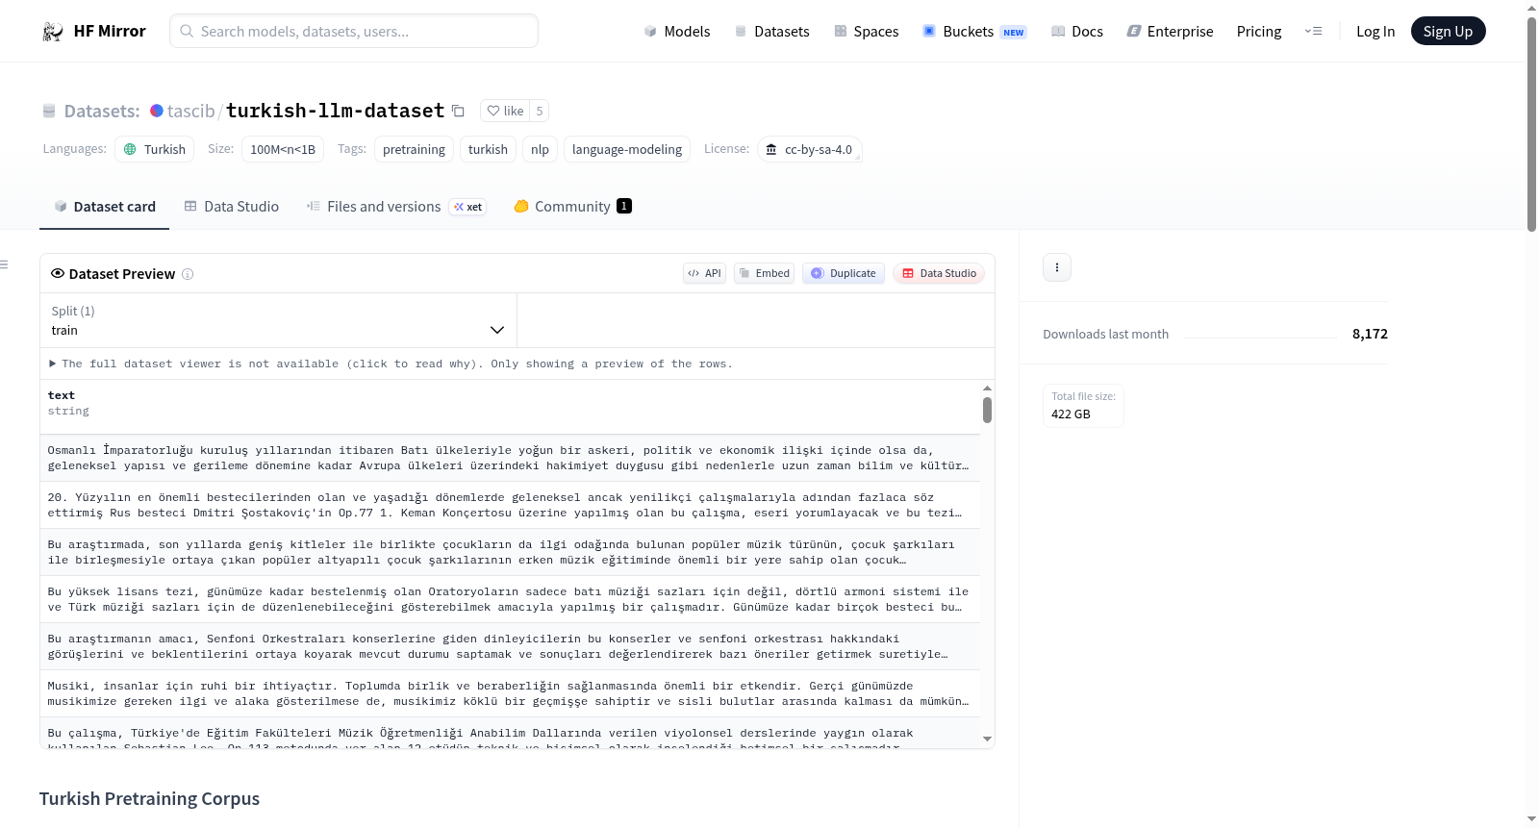Open the Pricing page link
Image resolution: width=1539 pixels, height=828 pixels.
1259,32
